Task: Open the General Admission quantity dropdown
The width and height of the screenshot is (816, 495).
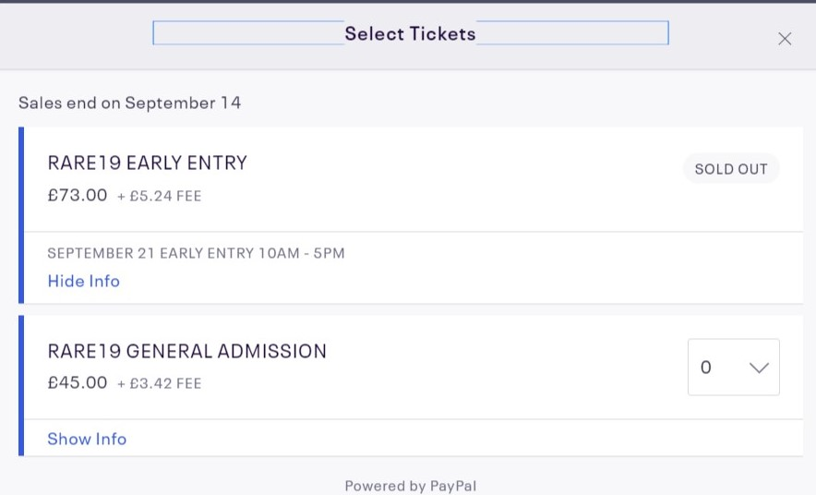Action: (x=733, y=368)
